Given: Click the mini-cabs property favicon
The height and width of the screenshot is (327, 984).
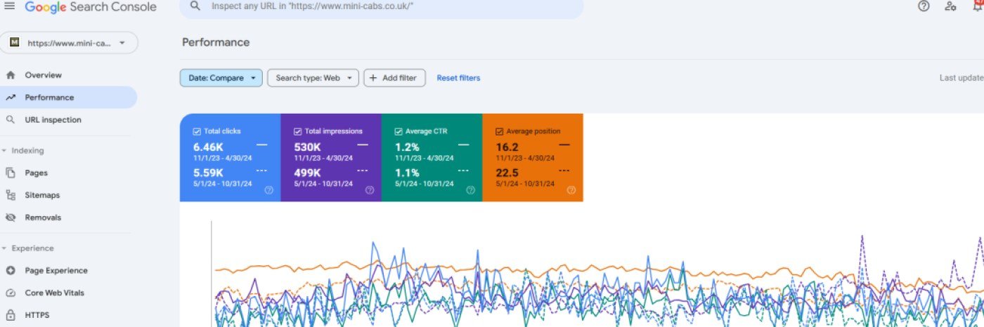Looking at the screenshot, I should click(14, 43).
